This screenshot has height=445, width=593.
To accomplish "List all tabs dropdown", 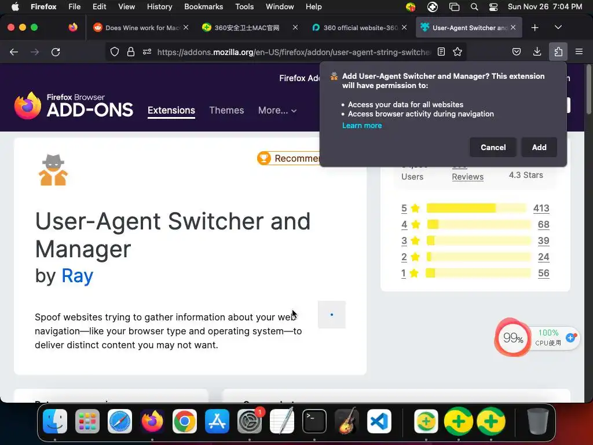I will point(558,27).
